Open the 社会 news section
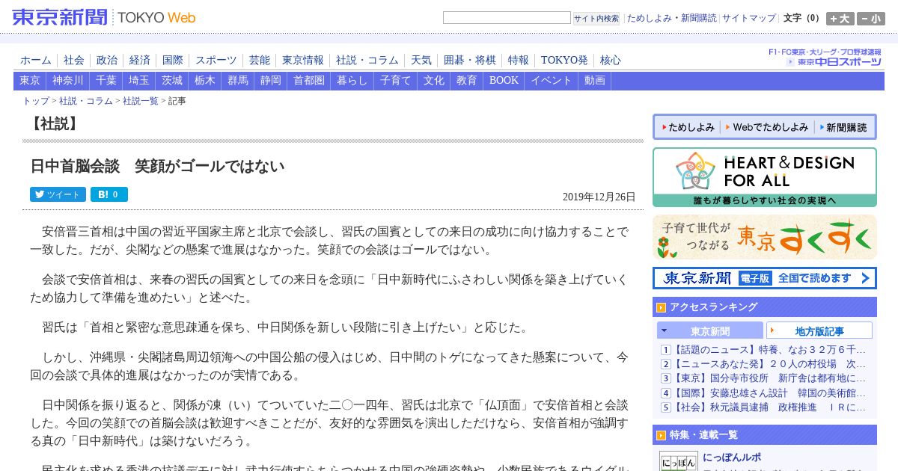Viewport: 898px width, 471px height. [74, 60]
